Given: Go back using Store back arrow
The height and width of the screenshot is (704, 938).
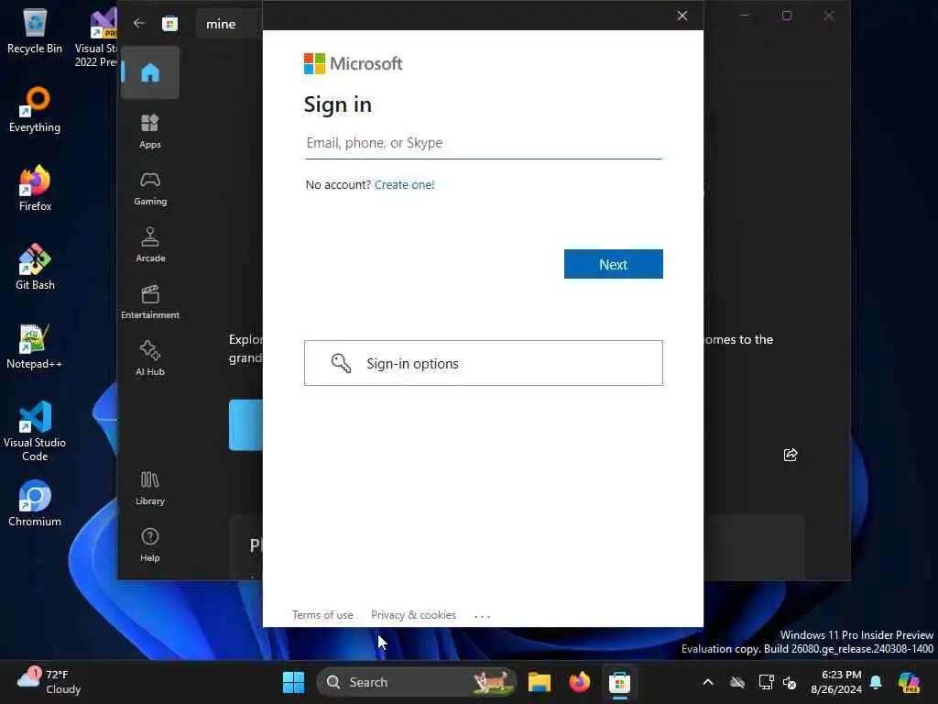Looking at the screenshot, I should click(139, 23).
